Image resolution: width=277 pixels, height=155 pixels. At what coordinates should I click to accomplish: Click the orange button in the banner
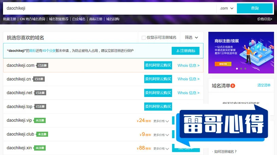tap(223, 64)
